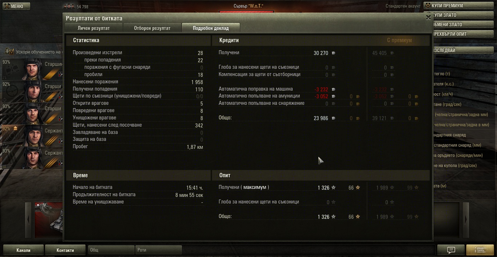Click the gold star icon beside 66 in Получени row
497x257 pixels.
point(358,188)
